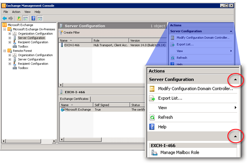Screen dimensions: 251x163
Task: Collapse the Server Configuration actions section
Action: click(x=235, y=80)
